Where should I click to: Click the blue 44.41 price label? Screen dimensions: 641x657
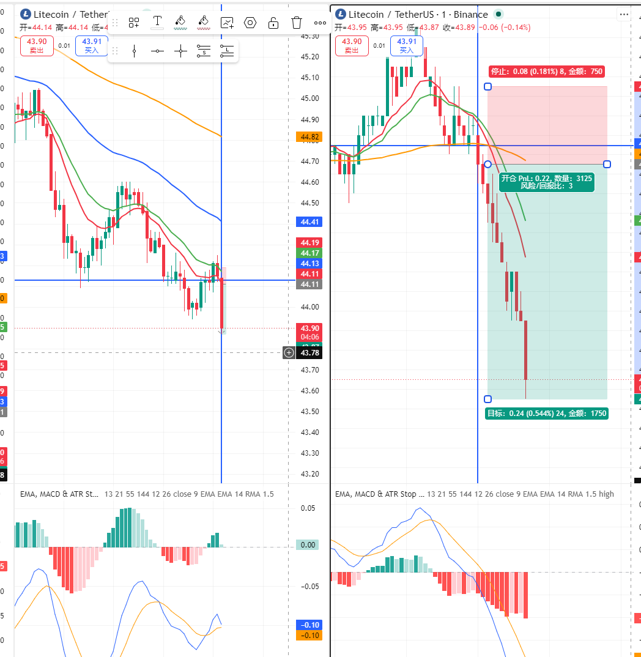(309, 222)
